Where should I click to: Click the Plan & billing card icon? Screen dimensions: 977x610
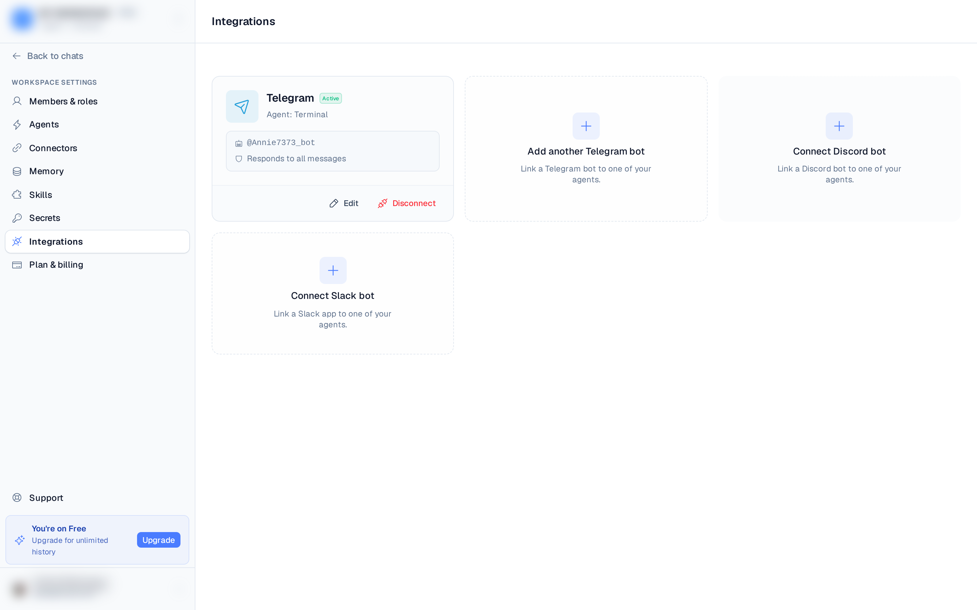tap(17, 265)
